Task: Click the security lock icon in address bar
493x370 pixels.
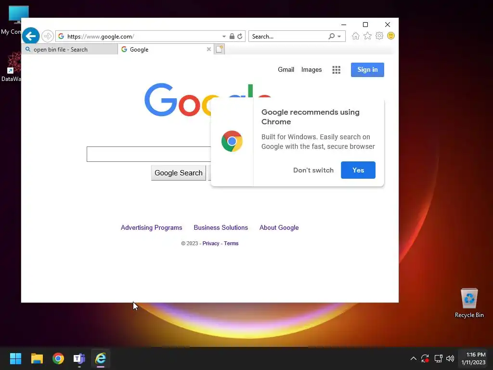Action: 232,37
